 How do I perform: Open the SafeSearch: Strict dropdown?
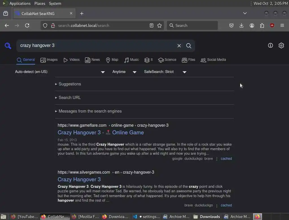click(x=165, y=72)
